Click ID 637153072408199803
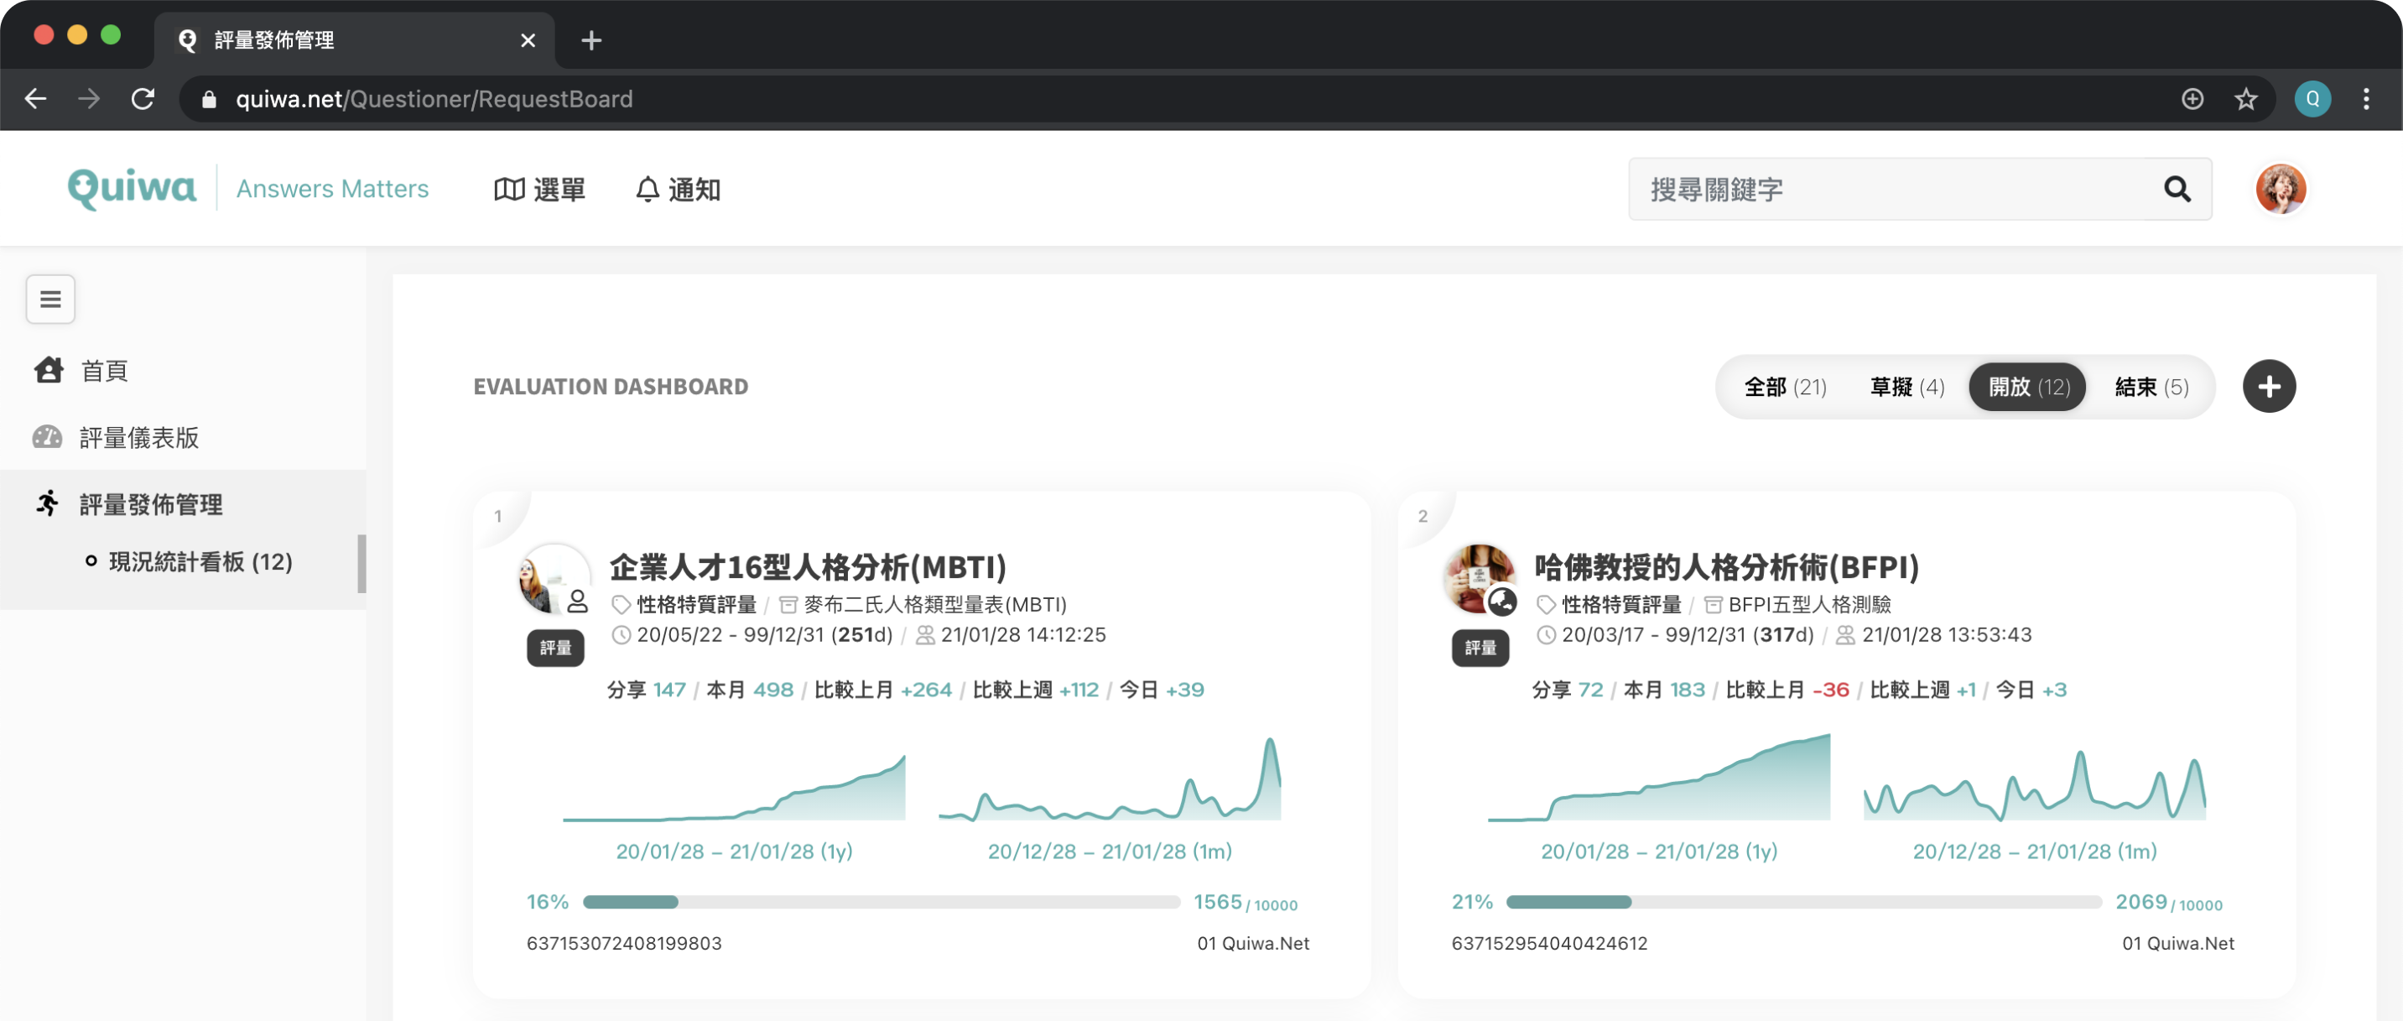 click(x=624, y=944)
